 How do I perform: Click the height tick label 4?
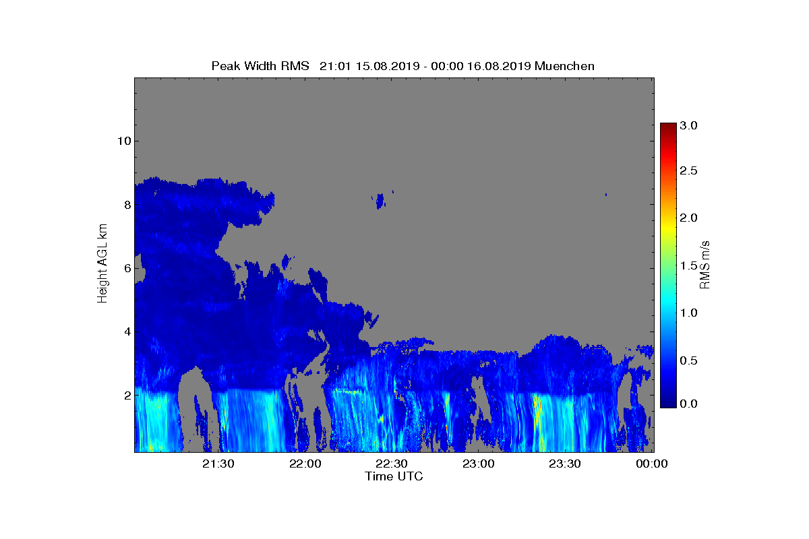coord(126,331)
